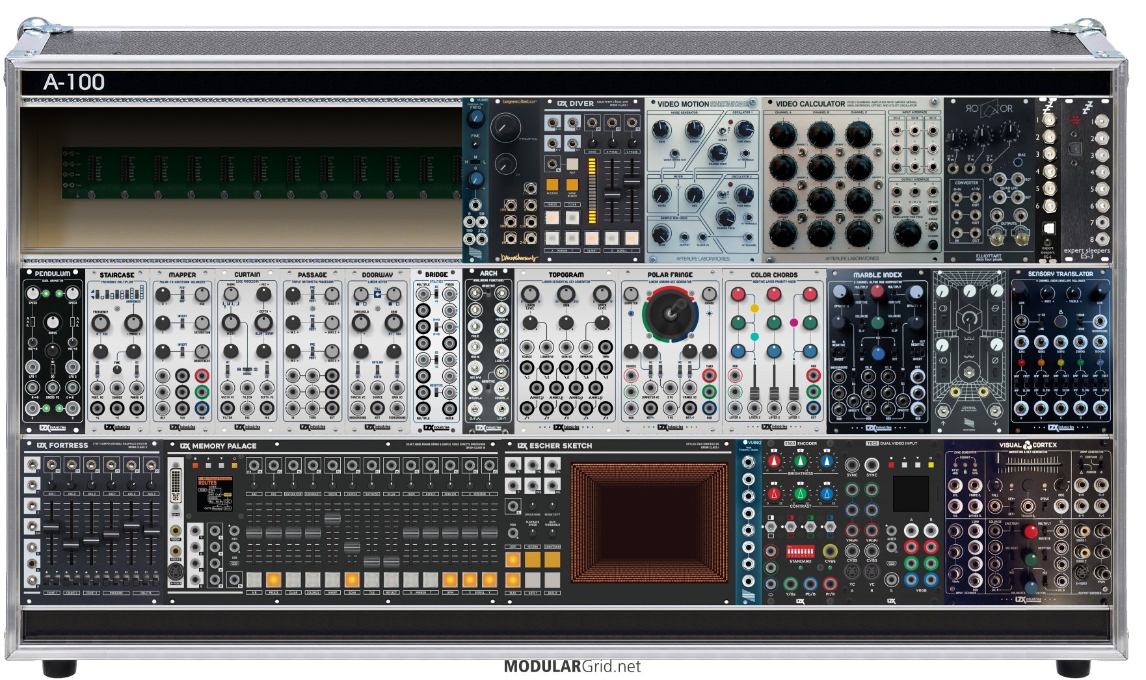Click the MAP button on the Diver module

coord(572,164)
